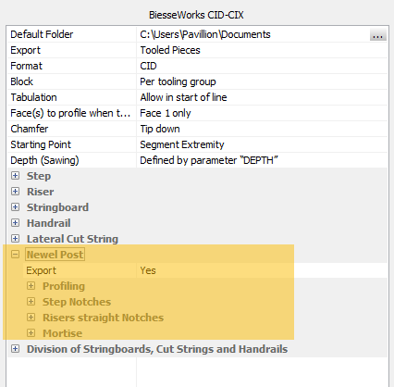The width and height of the screenshot is (394, 387).
Task: Open the Default Folder browse button
Action: click(378, 35)
